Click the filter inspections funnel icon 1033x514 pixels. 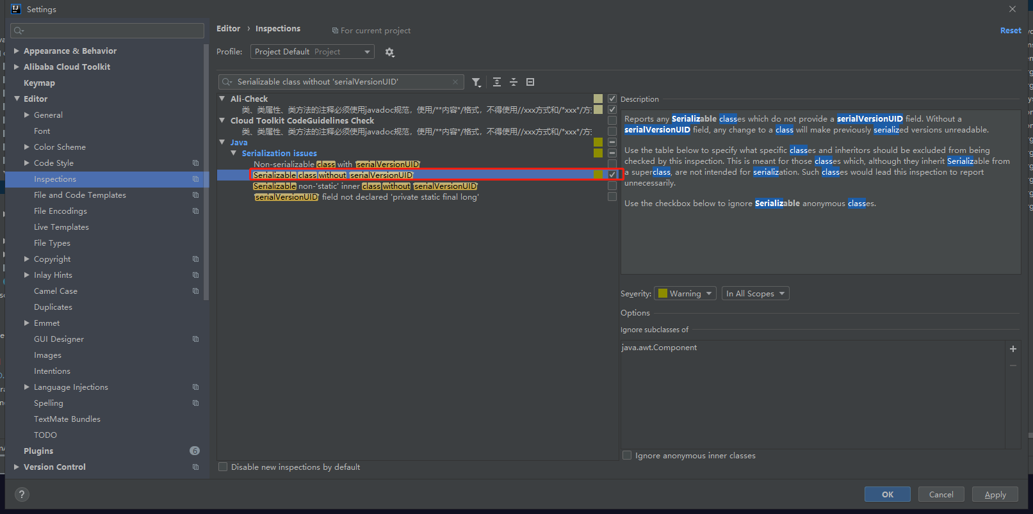coord(476,82)
